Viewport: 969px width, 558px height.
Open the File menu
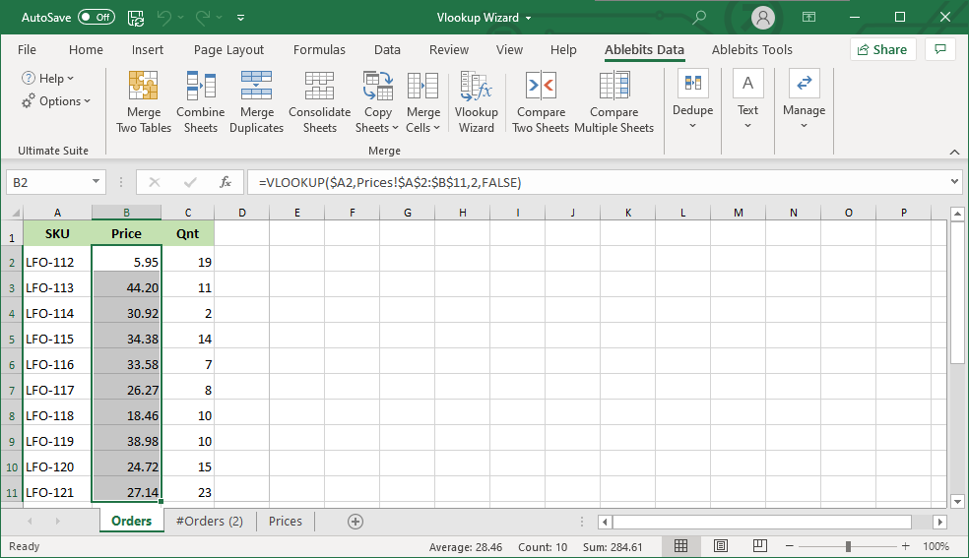(x=27, y=49)
